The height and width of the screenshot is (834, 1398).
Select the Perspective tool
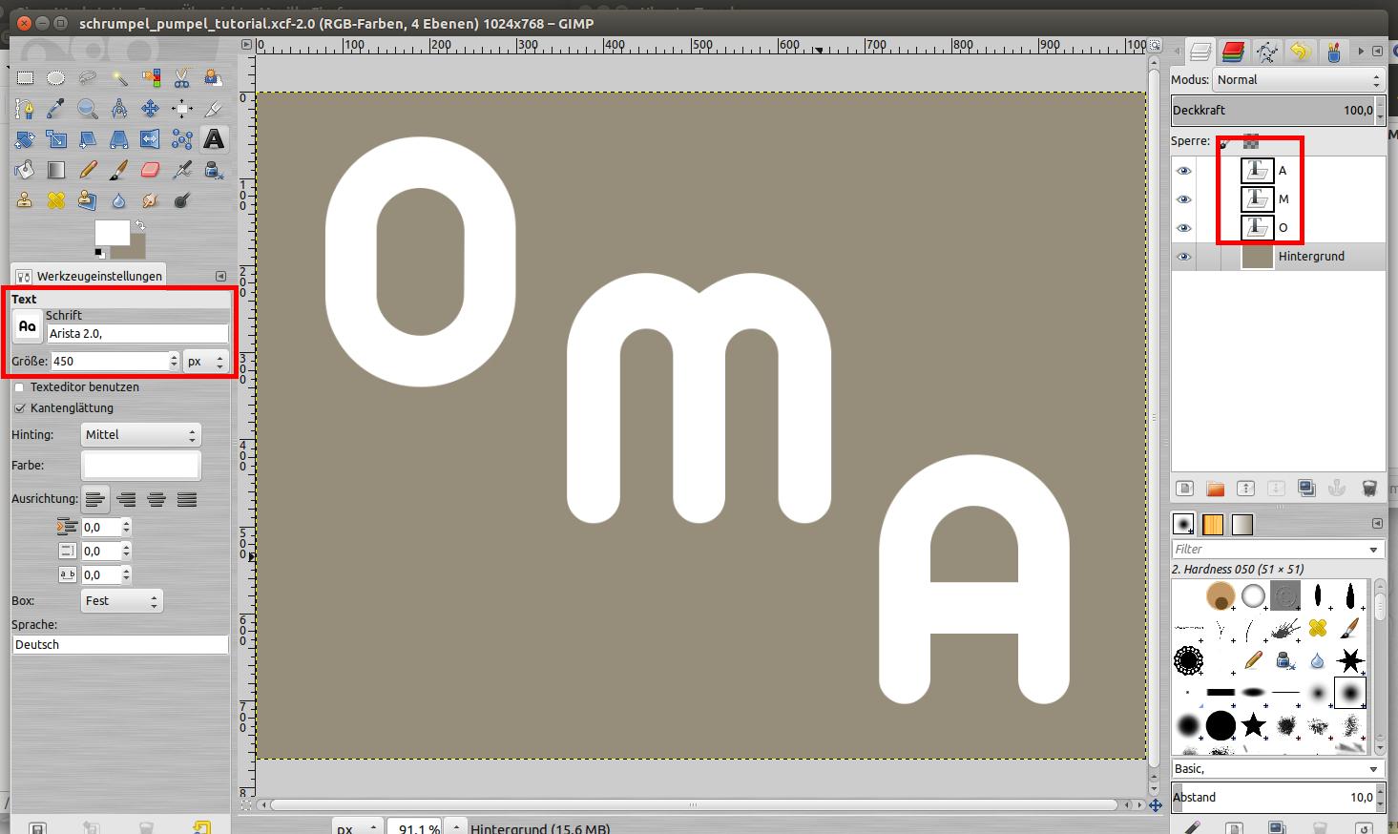tap(119, 139)
